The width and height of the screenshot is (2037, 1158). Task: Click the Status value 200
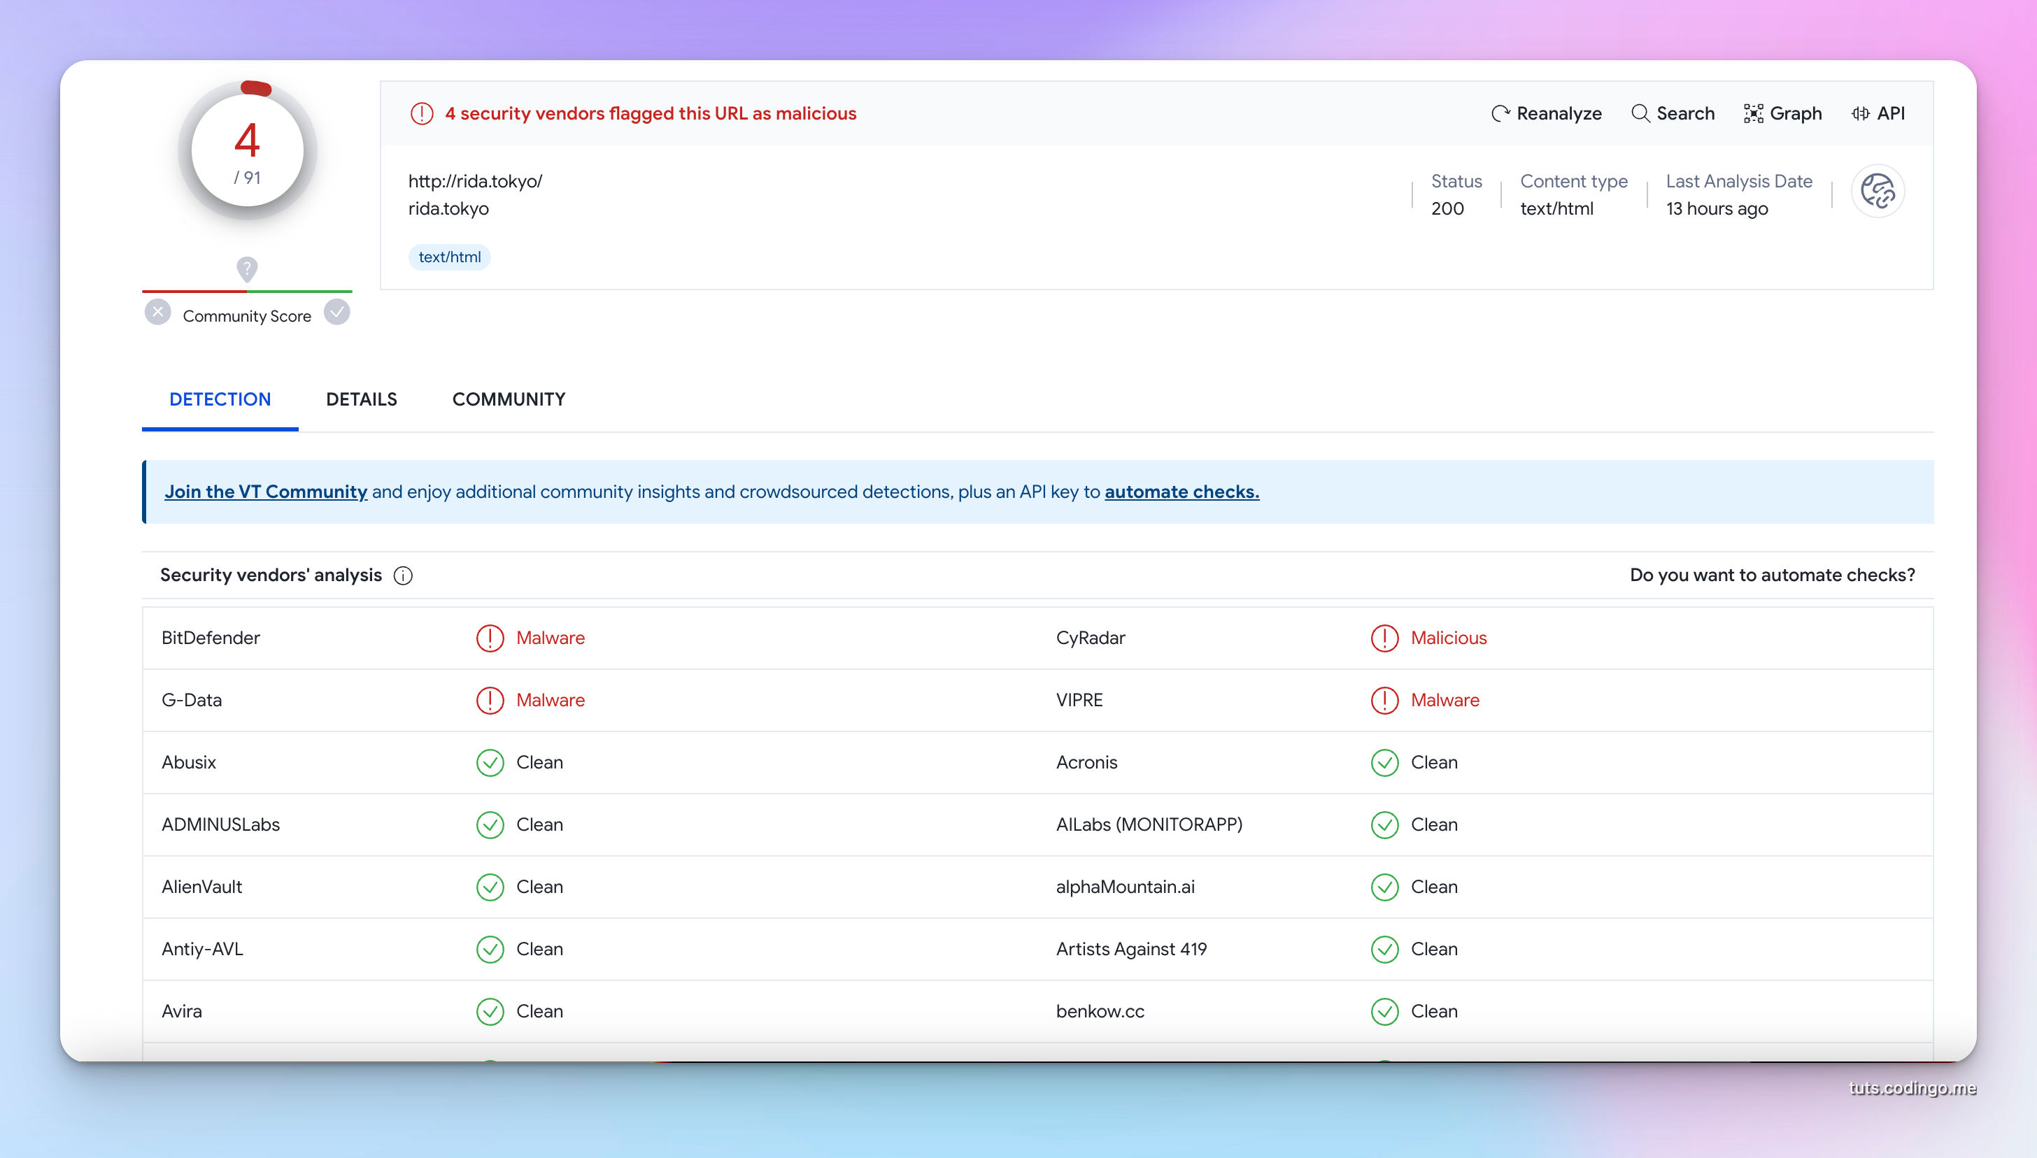1447,208
